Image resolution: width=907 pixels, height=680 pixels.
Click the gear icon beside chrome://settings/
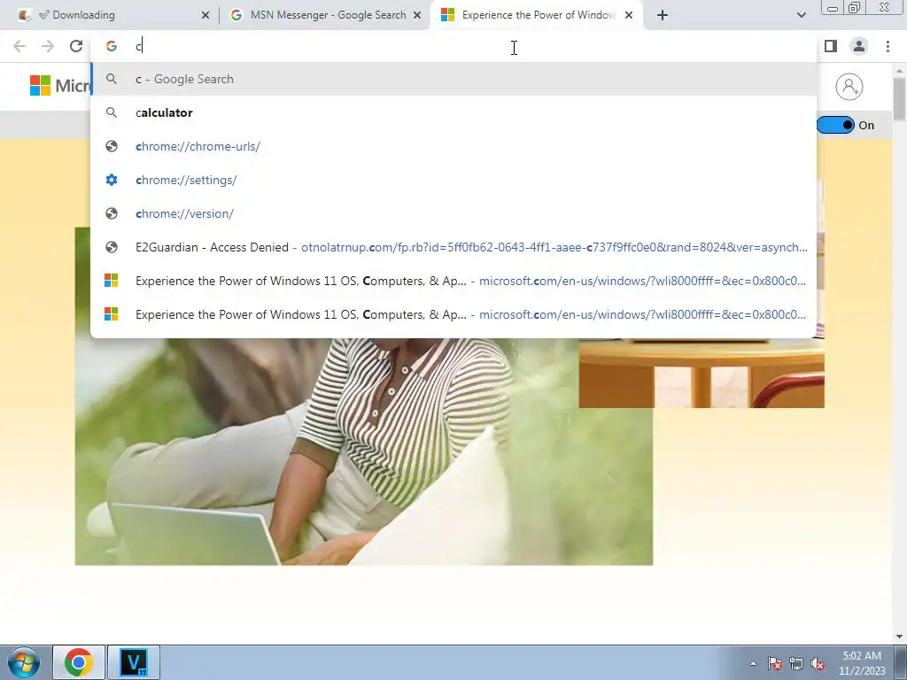point(112,180)
